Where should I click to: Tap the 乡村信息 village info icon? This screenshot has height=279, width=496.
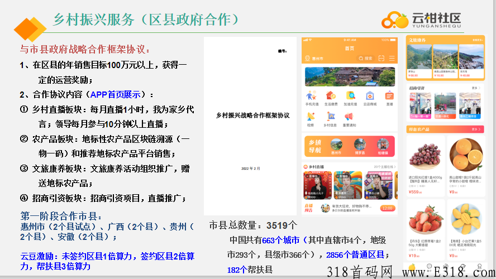331,117
